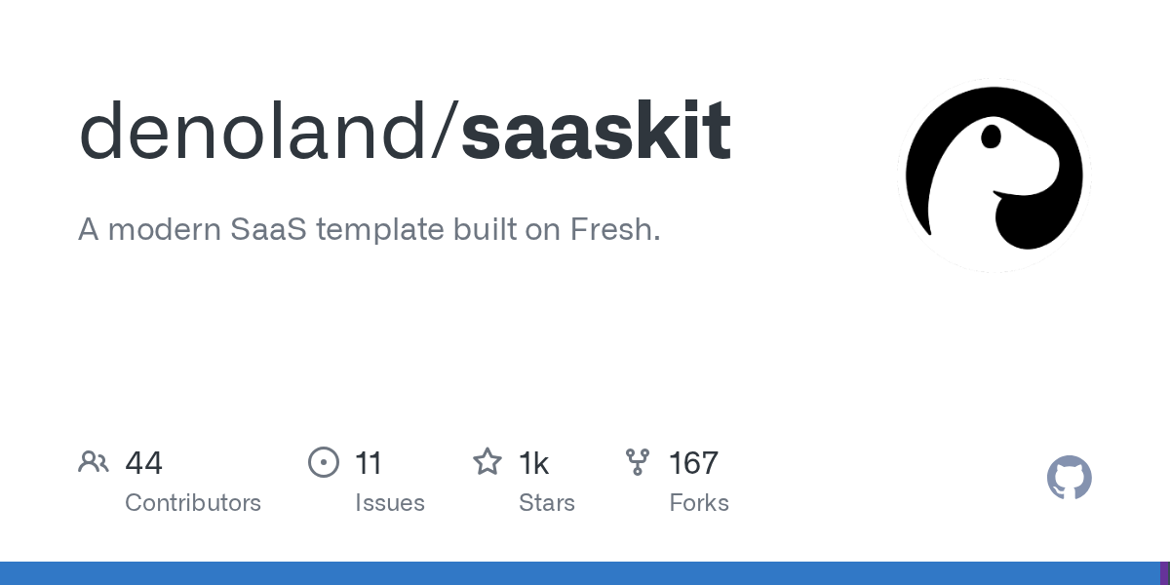This screenshot has width=1170, height=585.
Task: Click the Stars star icon
Action: coord(487,462)
